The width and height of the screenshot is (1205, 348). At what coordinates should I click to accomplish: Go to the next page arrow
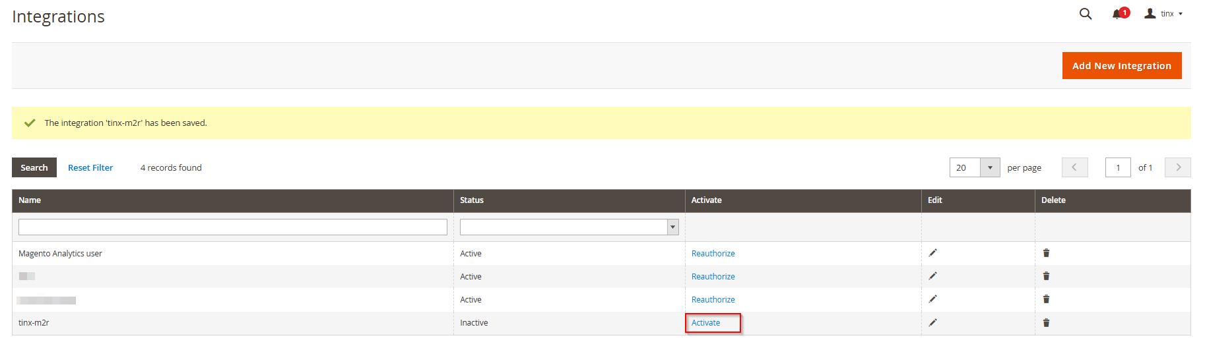click(1178, 167)
